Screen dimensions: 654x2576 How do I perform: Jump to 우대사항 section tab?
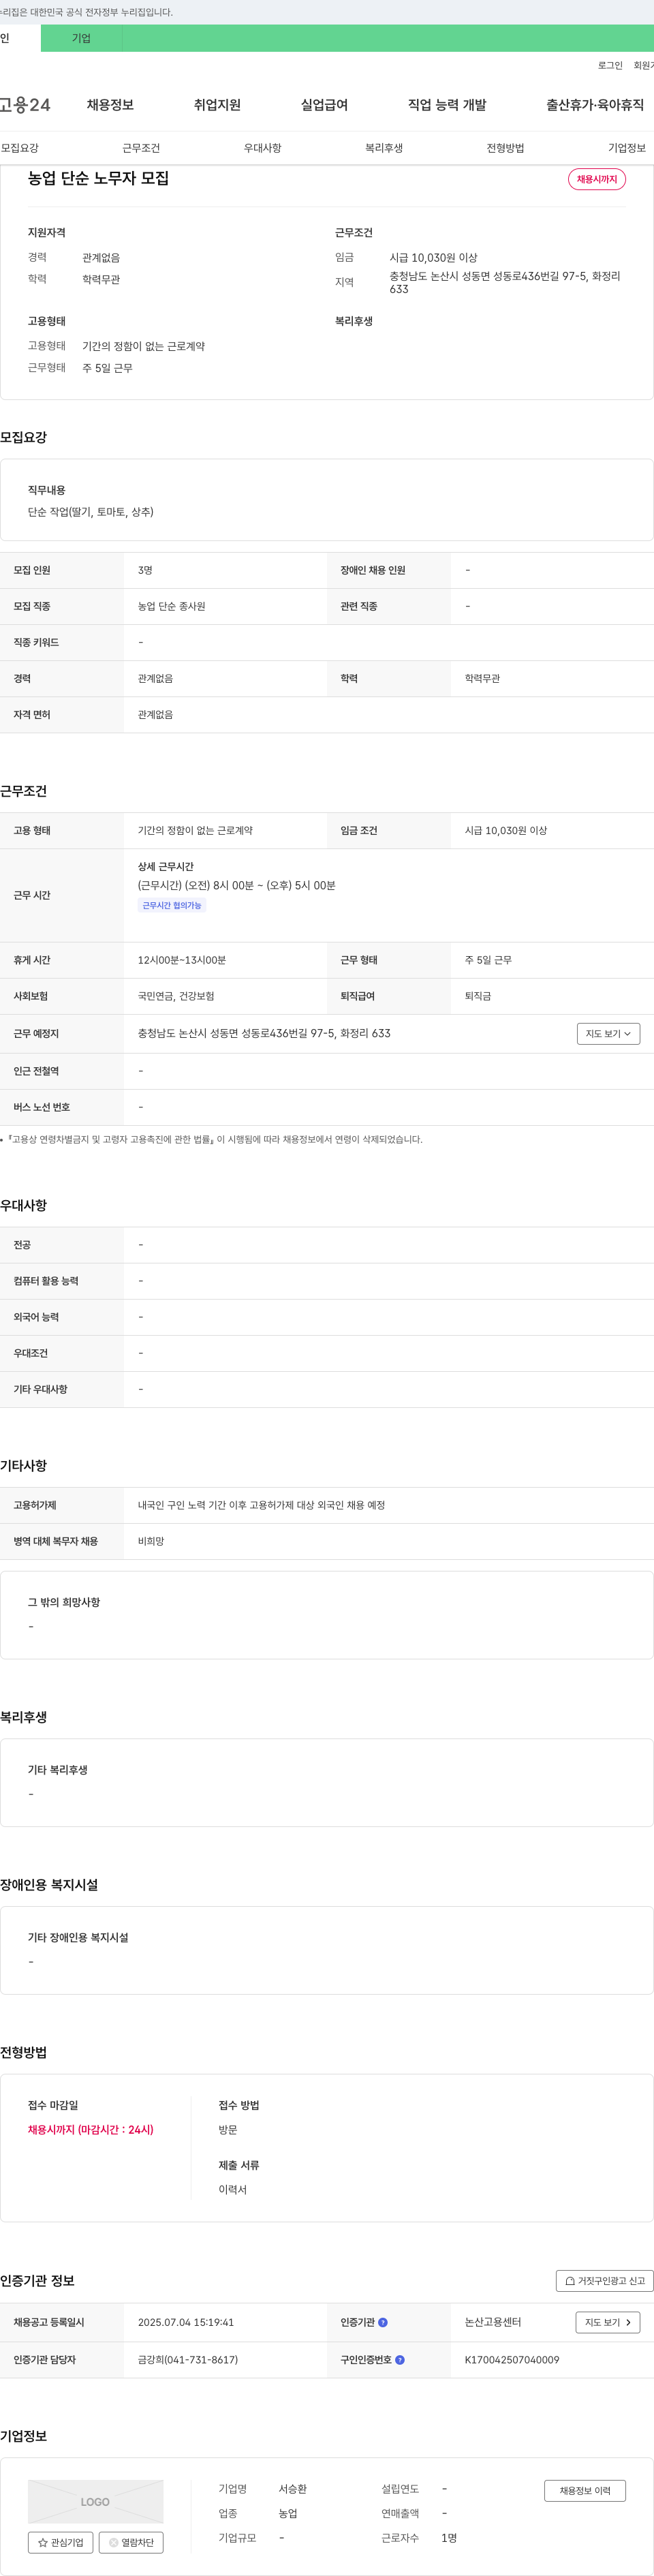tap(262, 148)
